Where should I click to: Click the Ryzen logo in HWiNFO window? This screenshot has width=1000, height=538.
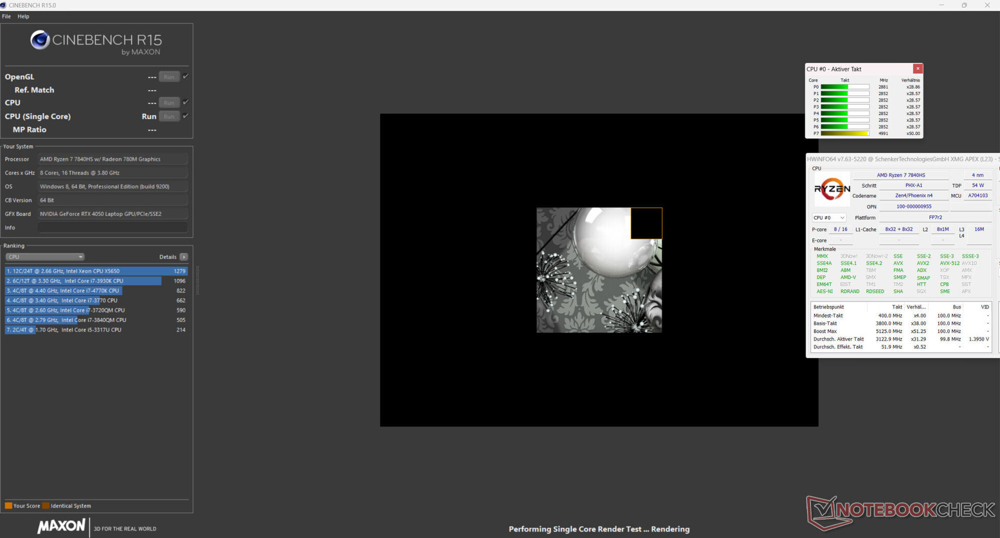[x=832, y=189]
